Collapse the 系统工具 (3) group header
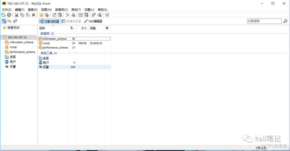 click(49, 53)
